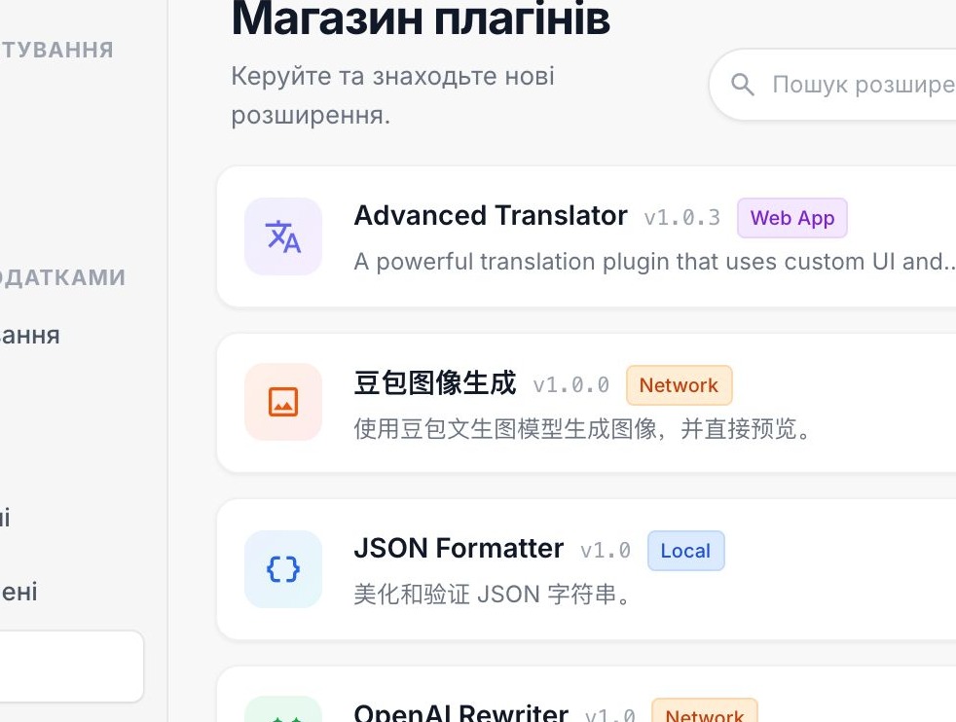
Task: Click the Магазин плагінів heading
Action: pos(421,18)
